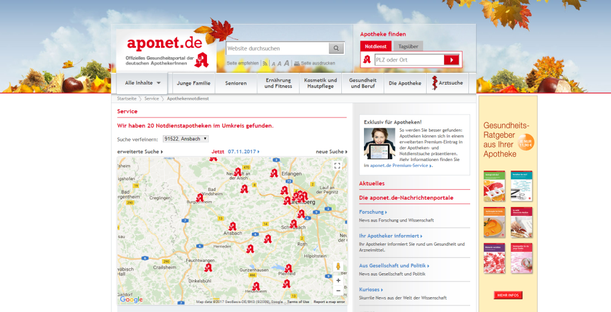Click the red pharmacy A logo beside PLZ field
This screenshot has height=312, width=611.
click(x=367, y=60)
